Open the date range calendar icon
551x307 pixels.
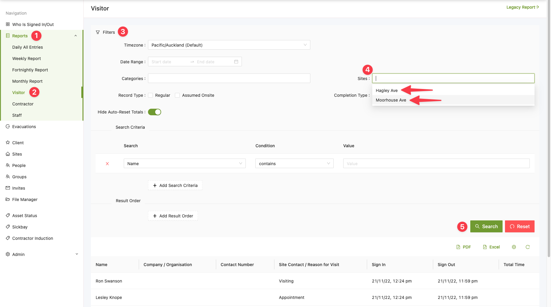(236, 62)
